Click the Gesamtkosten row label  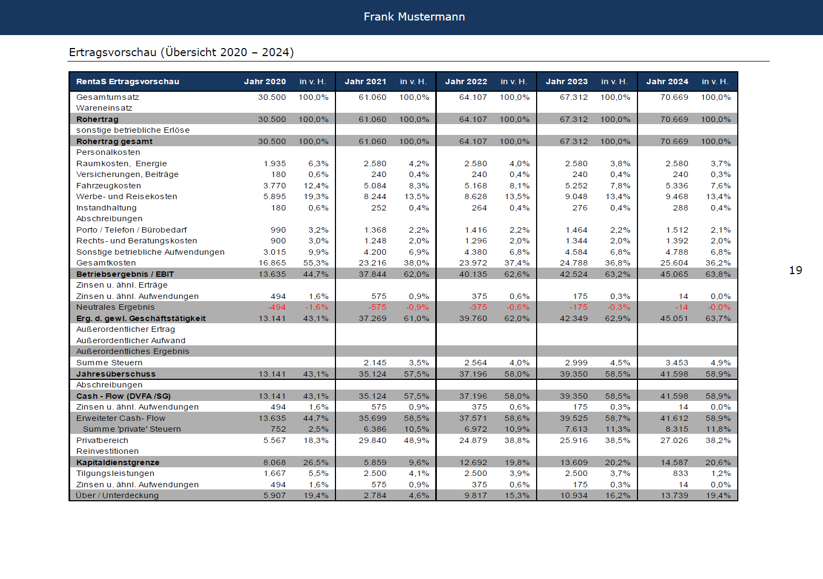(106, 263)
